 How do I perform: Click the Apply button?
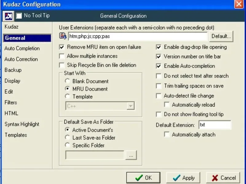click(x=183, y=178)
